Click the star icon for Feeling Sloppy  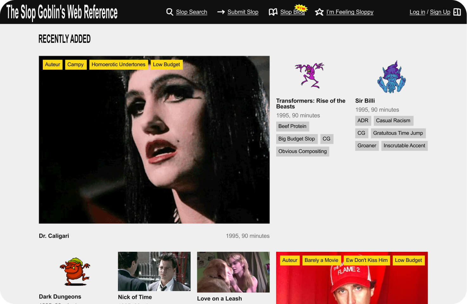coord(319,12)
